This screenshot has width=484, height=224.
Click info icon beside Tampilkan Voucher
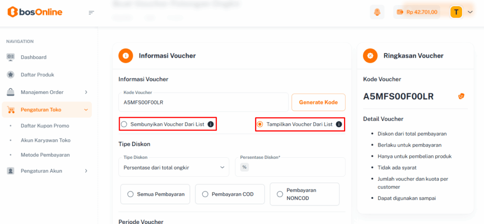[339, 125]
